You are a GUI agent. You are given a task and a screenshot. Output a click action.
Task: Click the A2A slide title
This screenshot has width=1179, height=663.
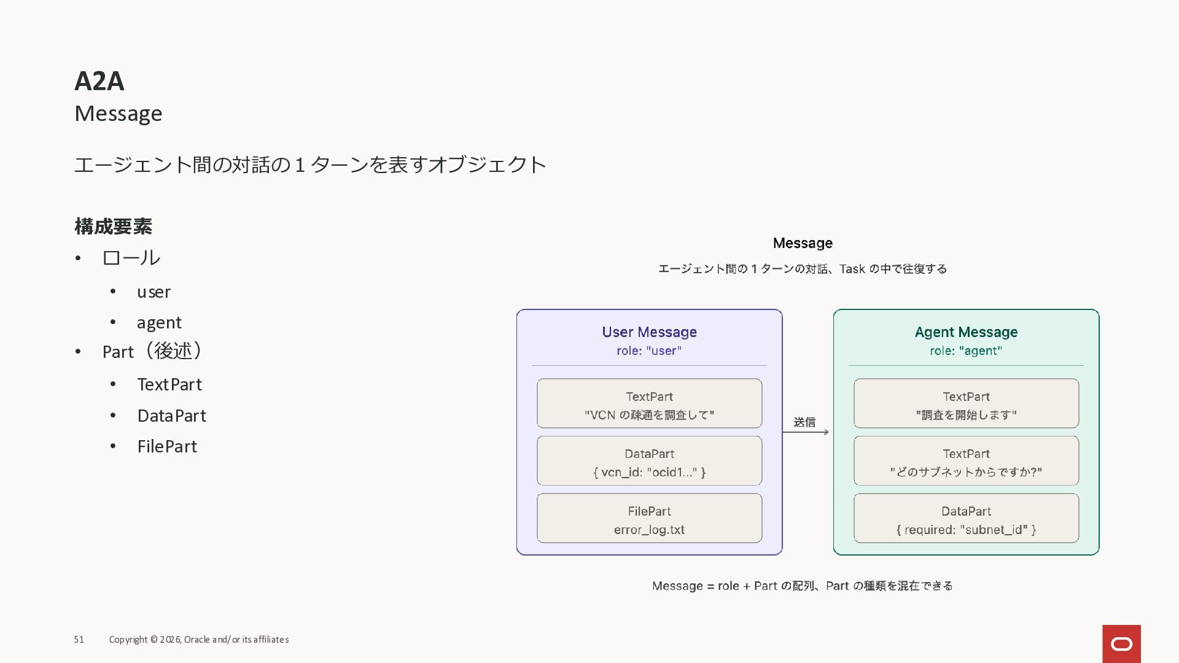(x=99, y=81)
